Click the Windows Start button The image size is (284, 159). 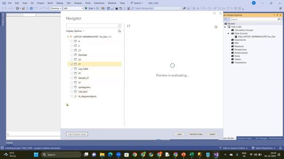pyautogui.click(x=36, y=155)
